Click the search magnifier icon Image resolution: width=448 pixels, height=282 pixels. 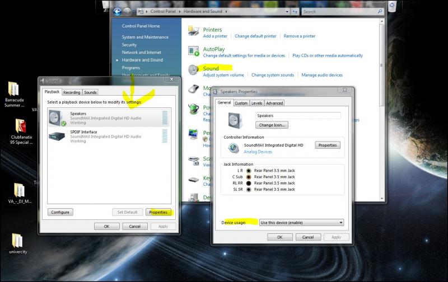pyautogui.click(x=380, y=11)
